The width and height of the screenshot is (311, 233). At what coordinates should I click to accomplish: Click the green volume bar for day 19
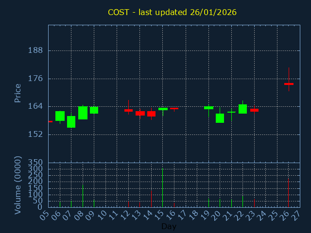coord(208,203)
